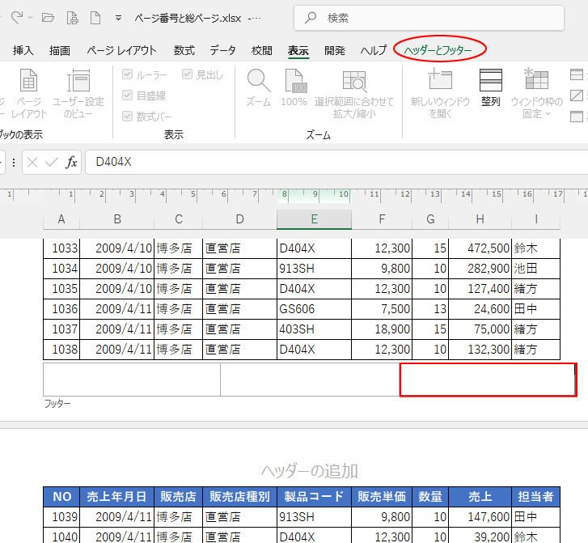
Task: Click the left footer section box
Action: pyautogui.click(x=132, y=380)
